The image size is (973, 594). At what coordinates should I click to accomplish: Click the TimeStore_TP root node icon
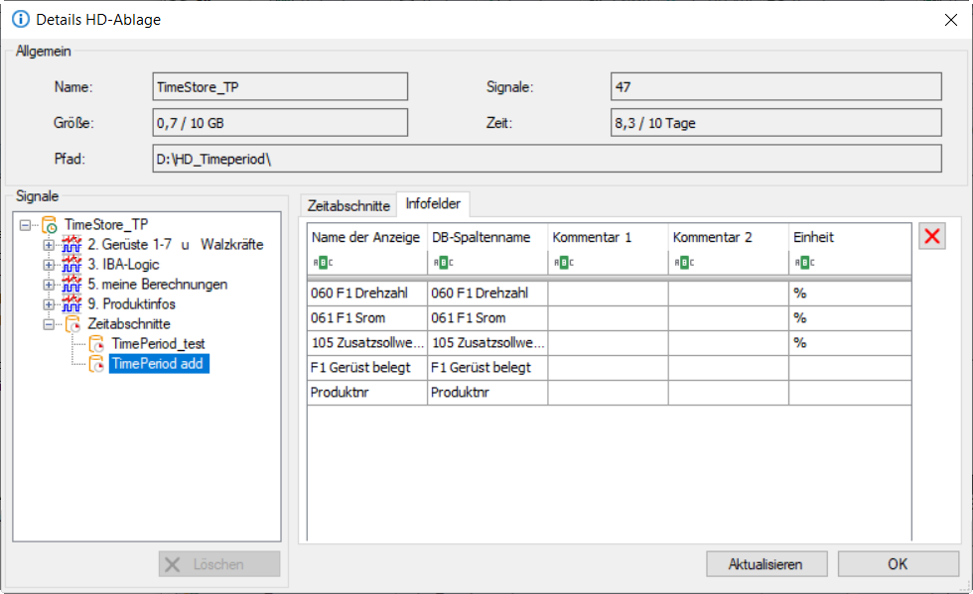pos(50,225)
